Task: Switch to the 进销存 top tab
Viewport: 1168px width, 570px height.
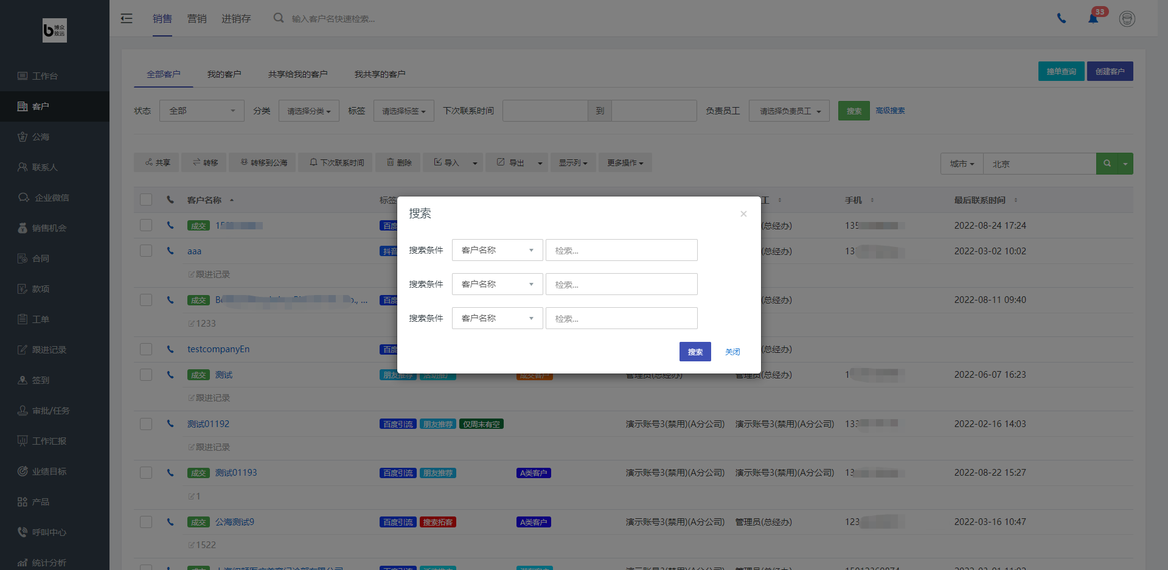Action: click(236, 18)
